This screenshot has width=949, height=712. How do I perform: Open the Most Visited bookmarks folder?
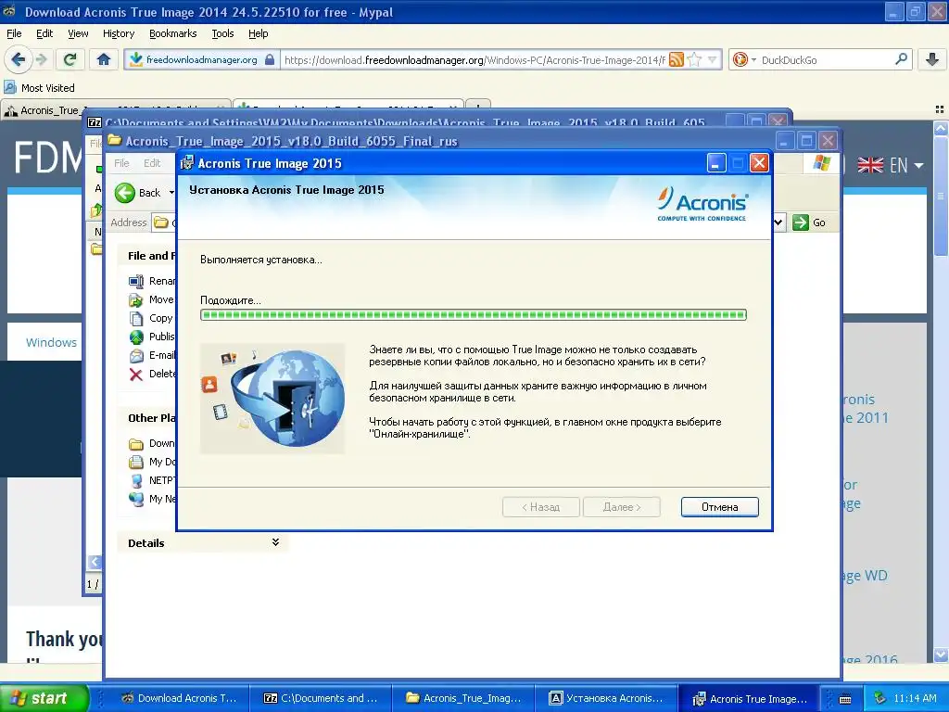pos(39,88)
